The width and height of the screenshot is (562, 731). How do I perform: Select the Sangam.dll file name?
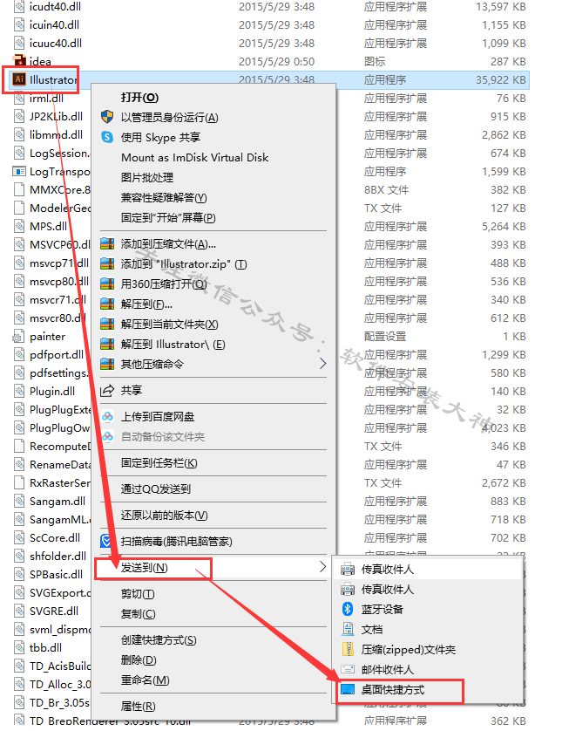[58, 502]
